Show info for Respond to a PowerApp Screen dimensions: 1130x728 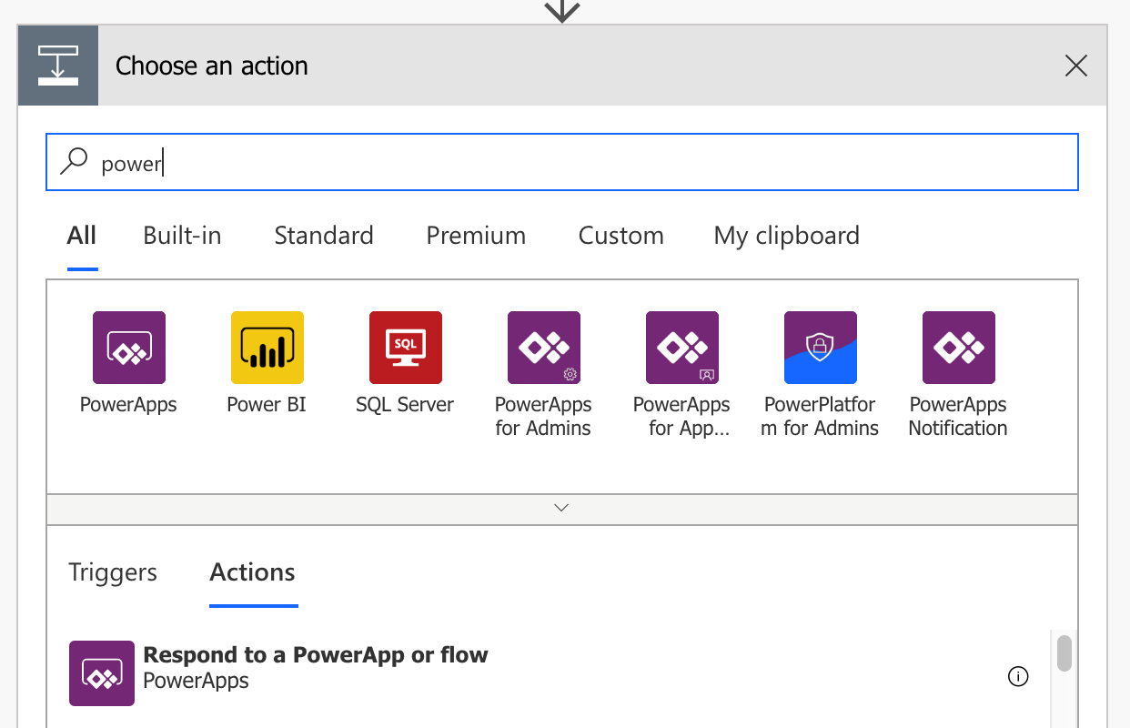coord(1018,676)
